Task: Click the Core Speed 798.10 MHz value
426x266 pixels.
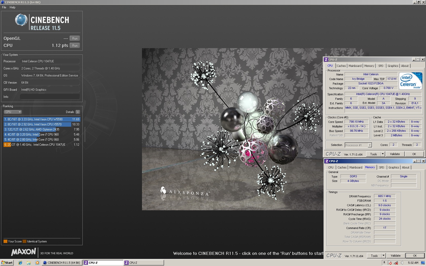Action: [x=356, y=122]
